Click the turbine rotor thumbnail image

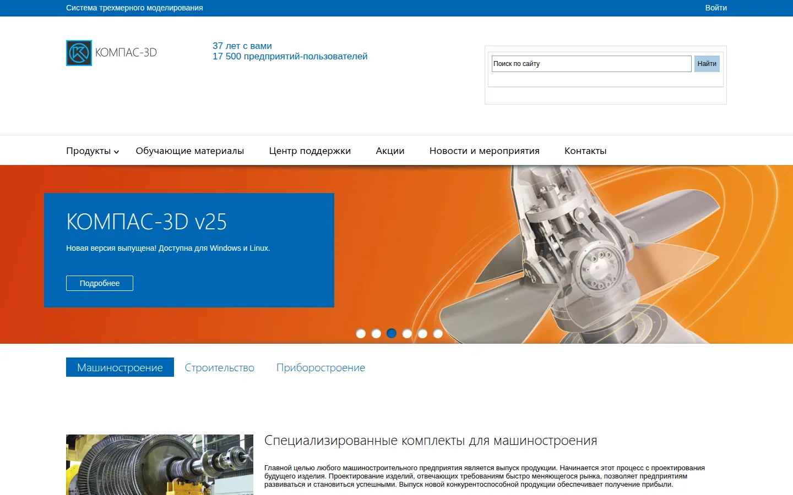160,465
